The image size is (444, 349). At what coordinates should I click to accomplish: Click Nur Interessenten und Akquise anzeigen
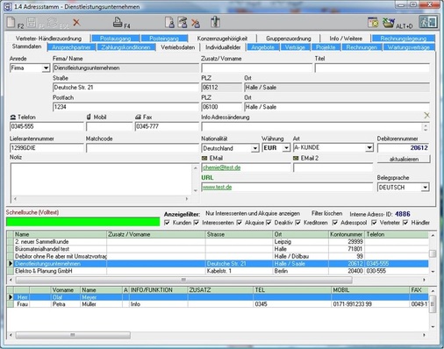[x=253, y=213]
